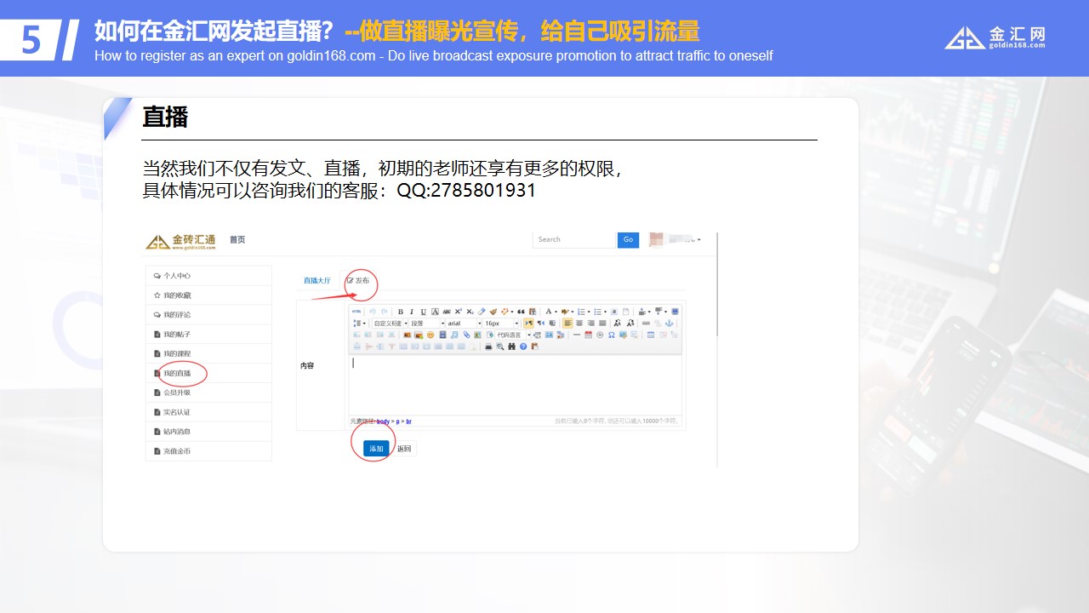Expand the unordered list dropdown
Viewport: 1089px width, 613px height.
605,312
